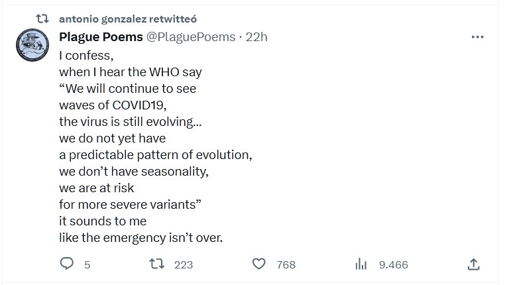Click the "I confess," opening line
505x285 pixels.
click(85, 55)
